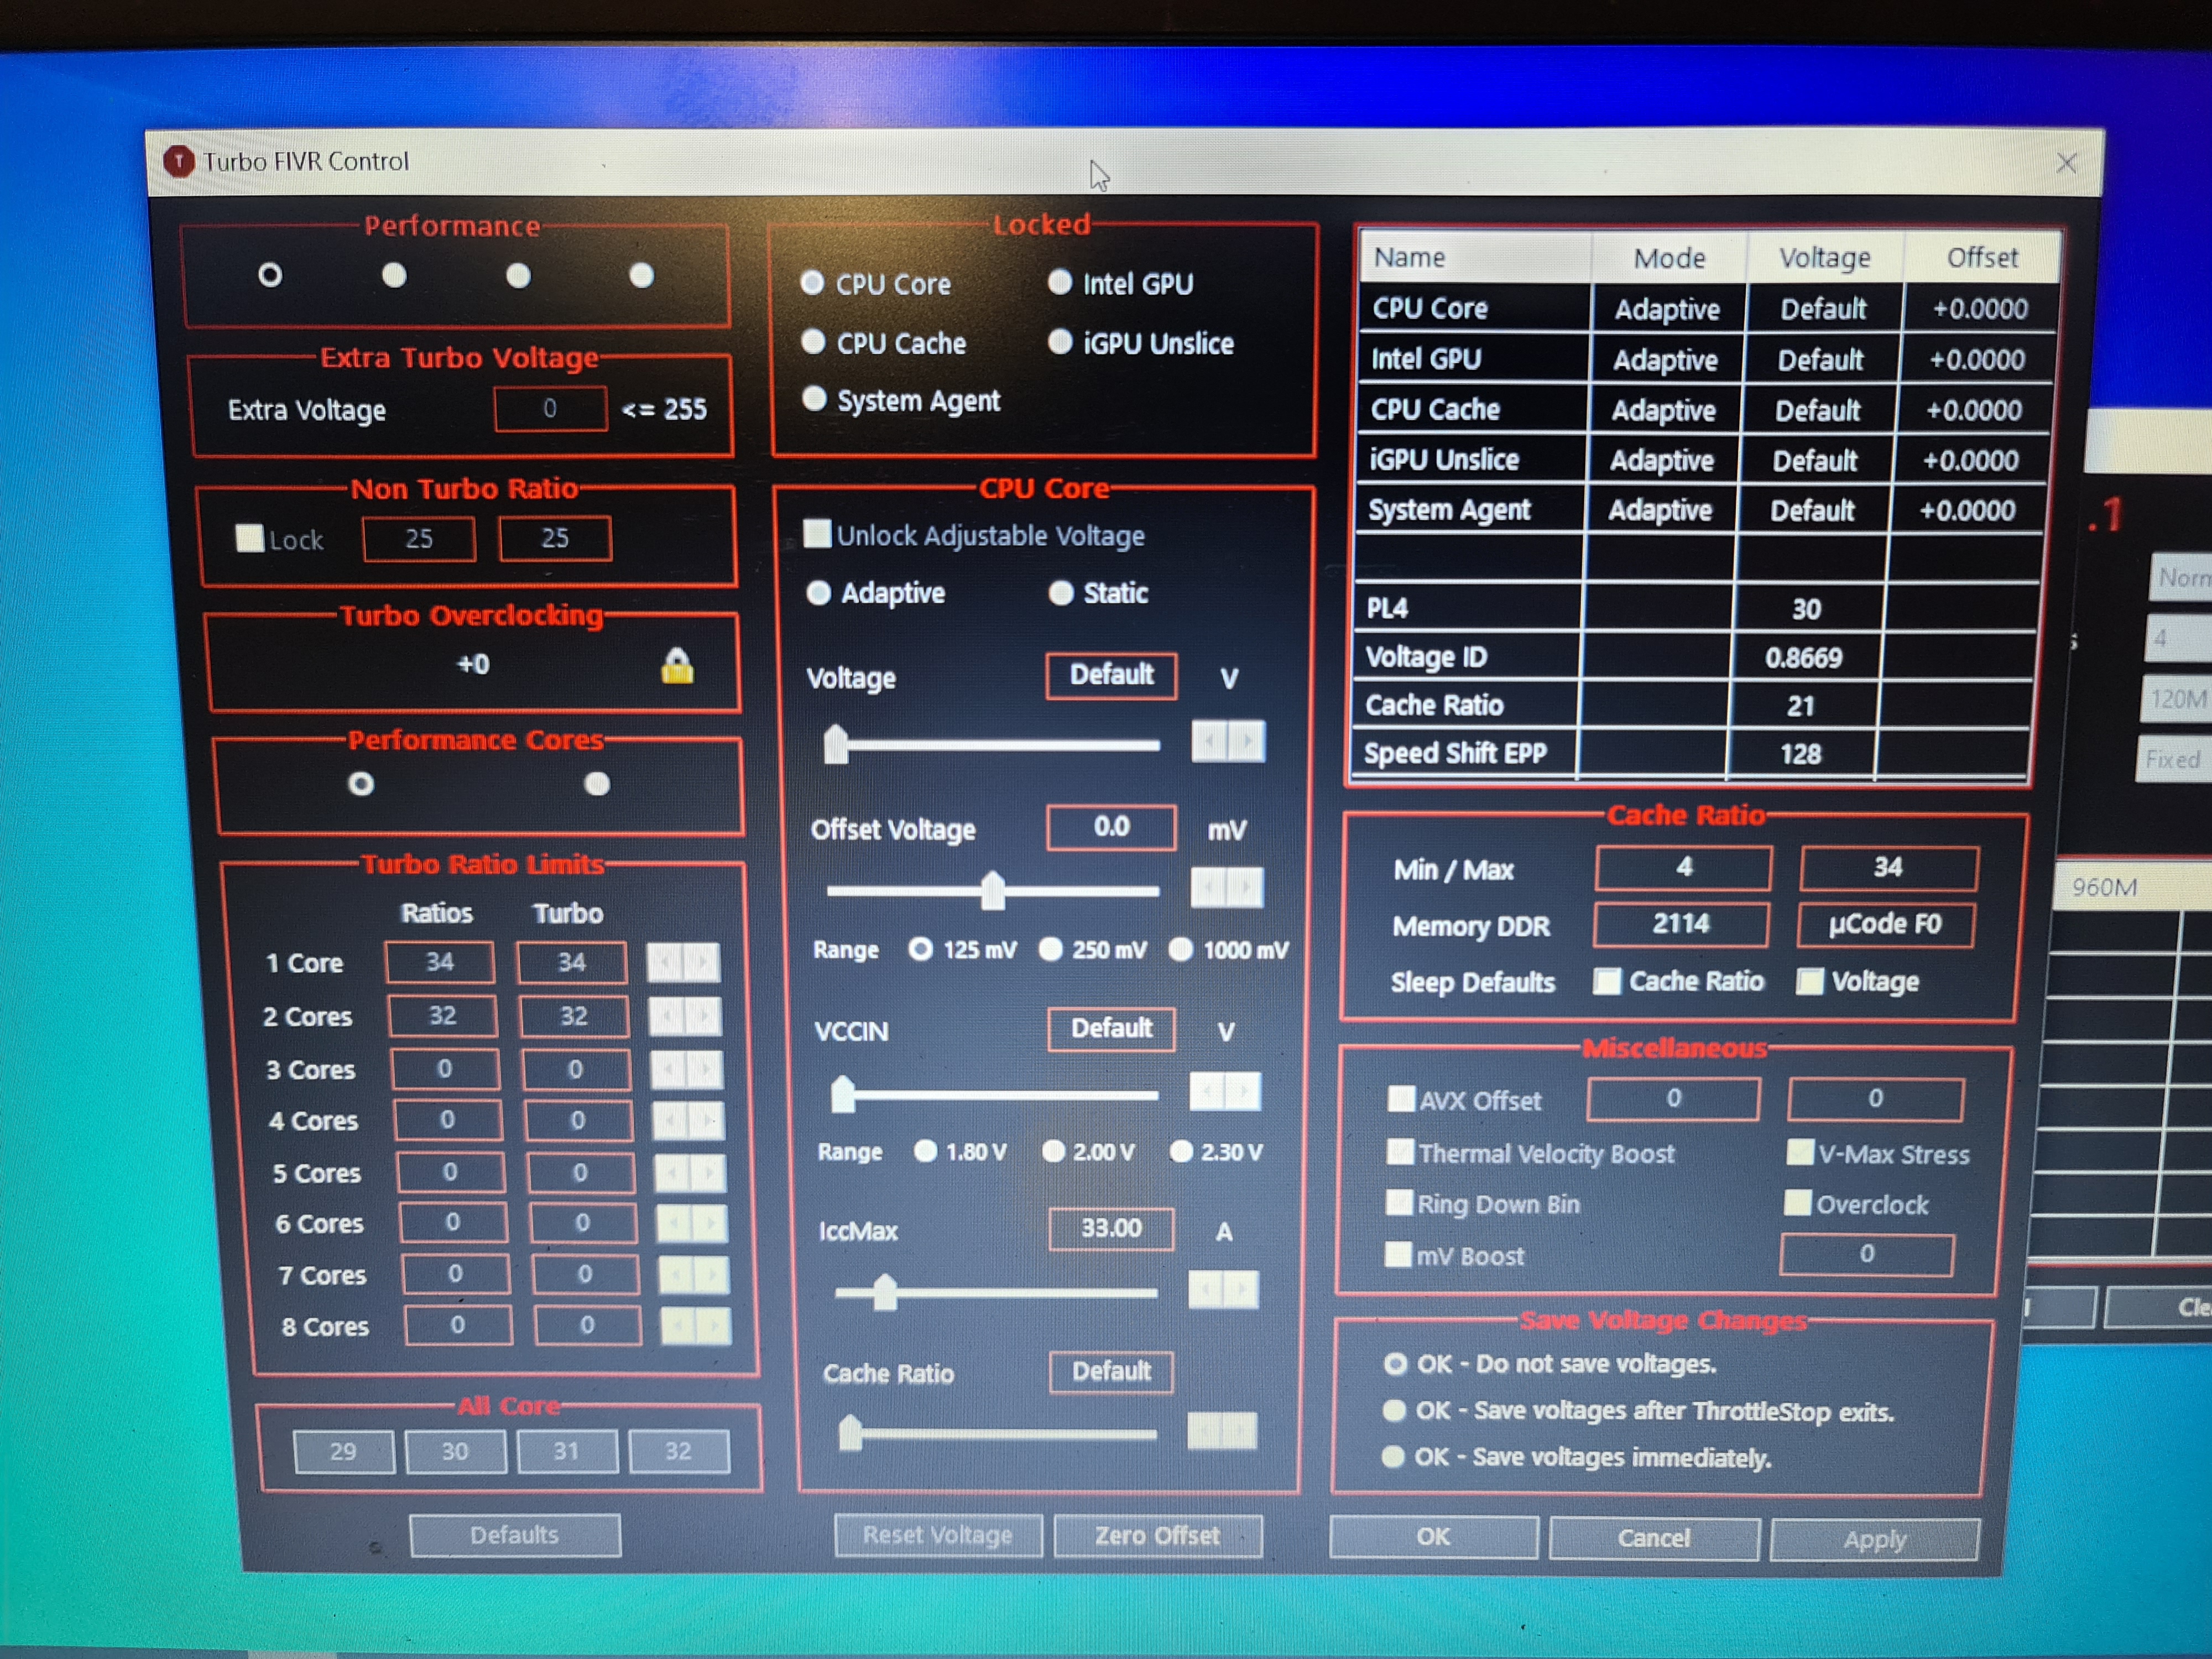
Task: Select 1.80 V VCCIN range
Action: pos(925,1151)
